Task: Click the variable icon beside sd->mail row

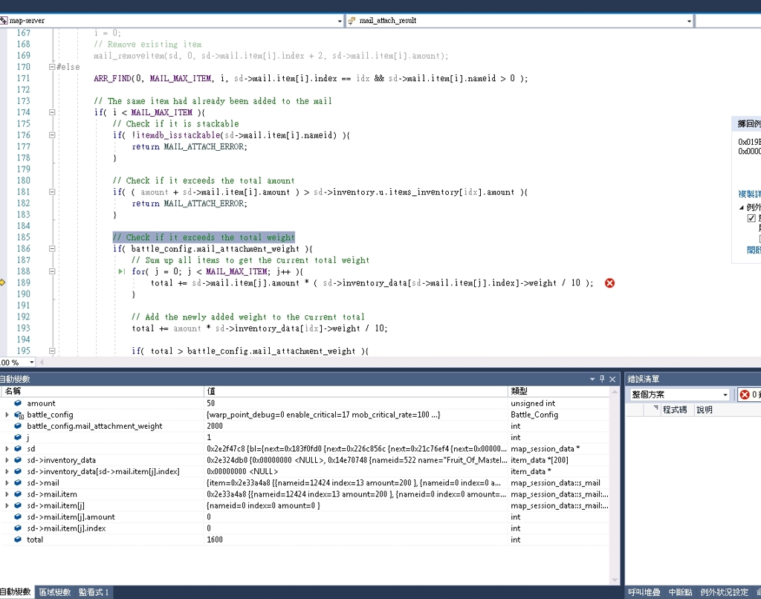Action: tap(18, 483)
